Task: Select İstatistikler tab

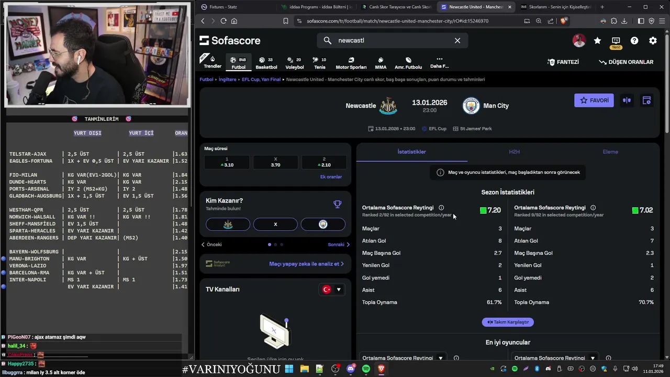Action: [x=412, y=152]
